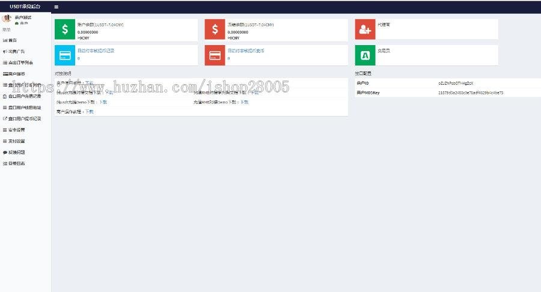Image resolution: width=541 pixels, height=292 pixels.
Task: Click the user avatar in sidebar
Action: (6, 18)
